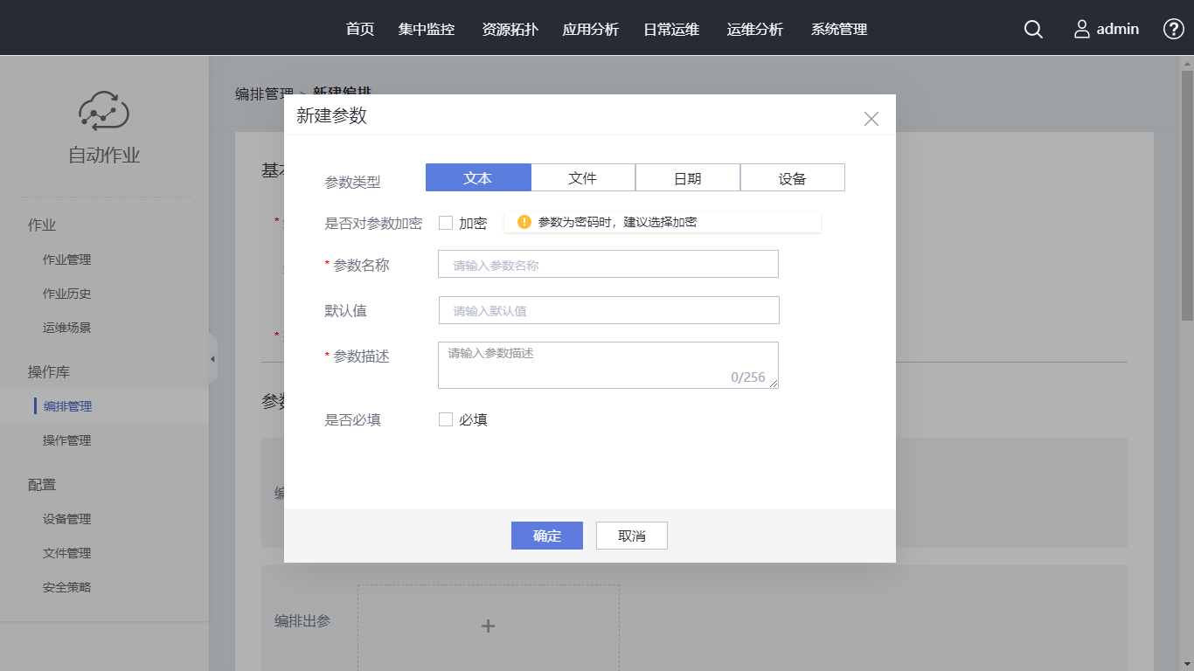Viewport: 1194px width, 671px height.
Task: Click the 默认值 input field
Action: pyautogui.click(x=608, y=310)
